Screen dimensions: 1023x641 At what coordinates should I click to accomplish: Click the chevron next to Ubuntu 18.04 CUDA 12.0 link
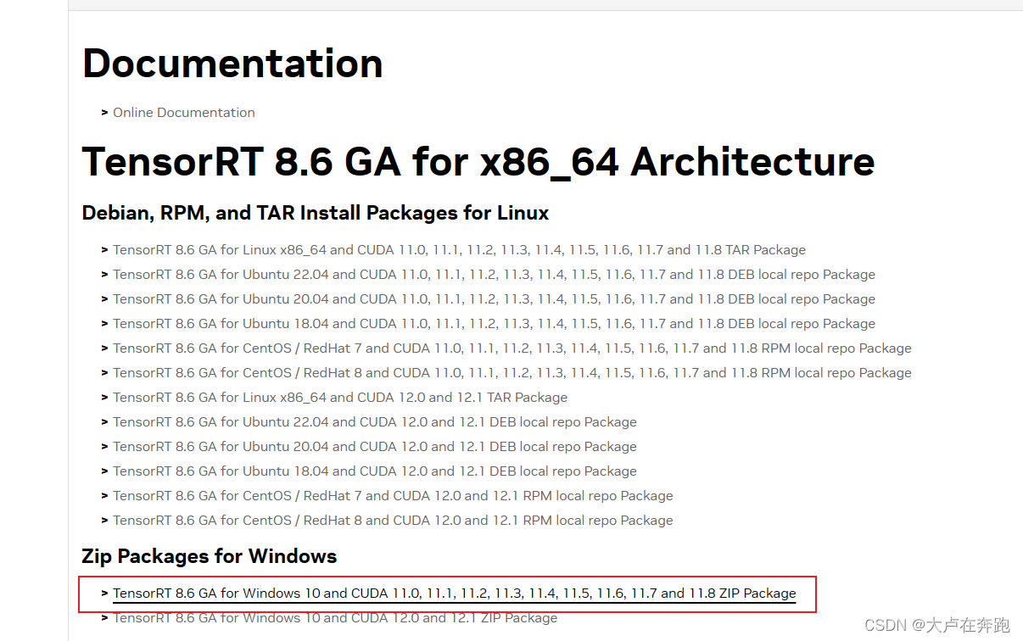pyautogui.click(x=103, y=471)
